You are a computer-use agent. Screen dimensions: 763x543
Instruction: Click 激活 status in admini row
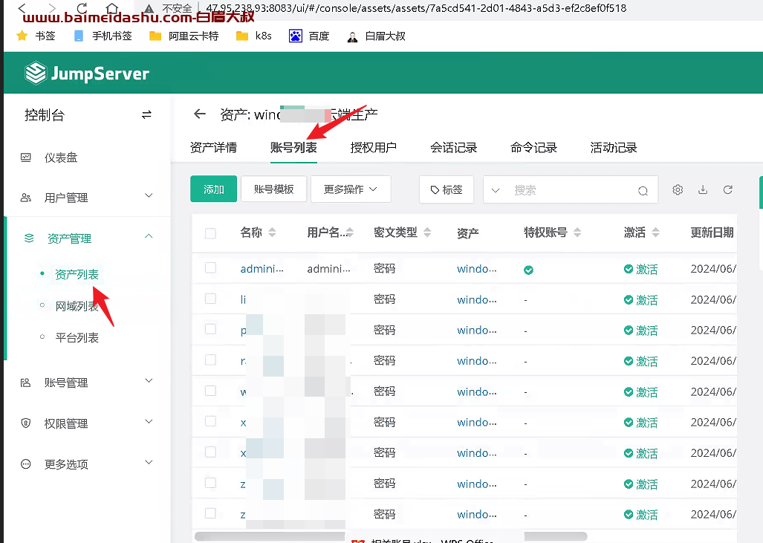click(x=641, y=269)
